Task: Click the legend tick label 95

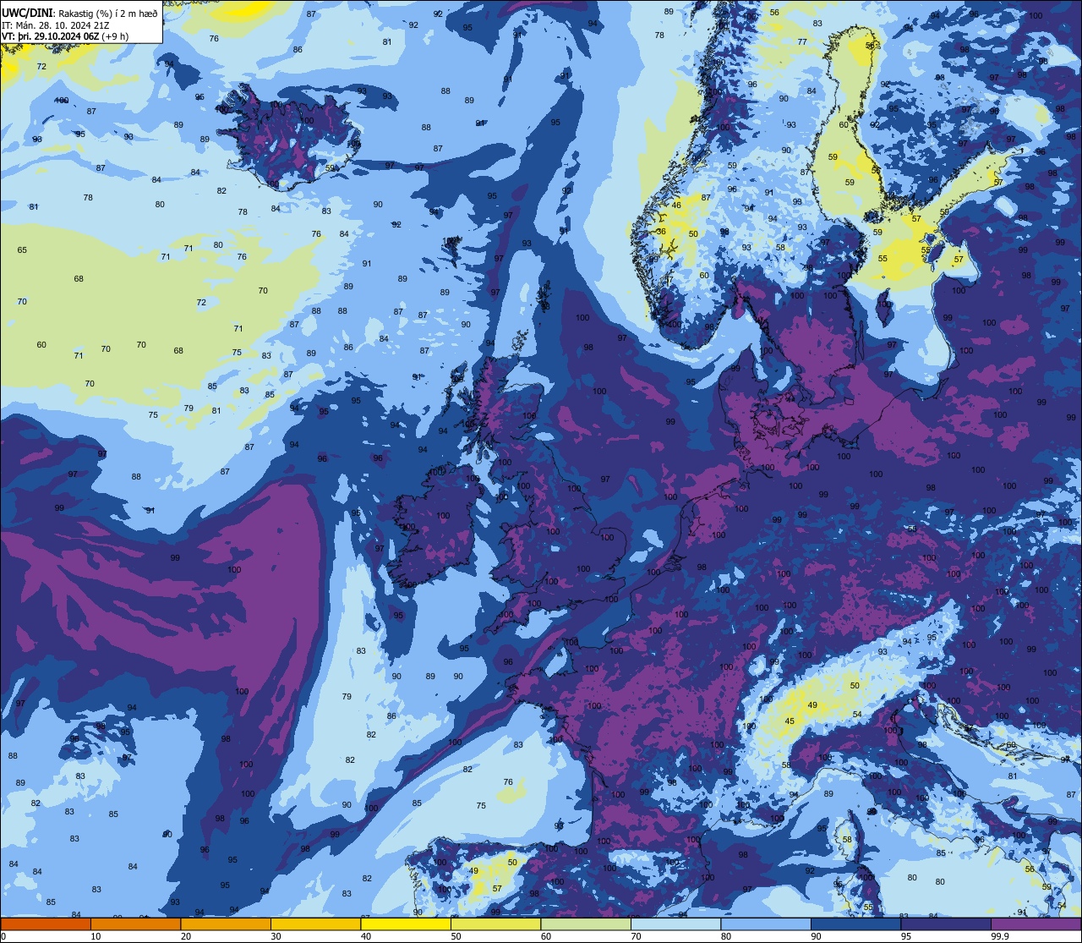Action: [906, 936]
